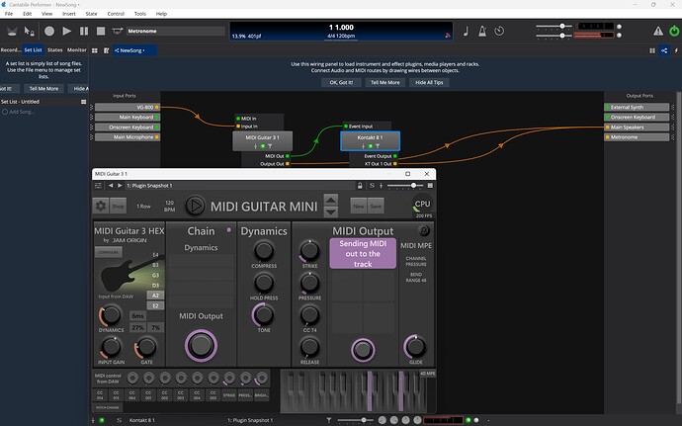Toggle the A2 string button
The image size is (682, 426).
[153, 295]
